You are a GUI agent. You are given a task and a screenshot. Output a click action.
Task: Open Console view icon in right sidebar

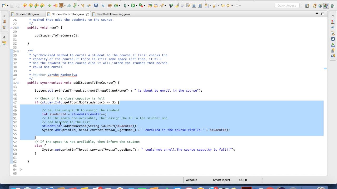(333, 39)
